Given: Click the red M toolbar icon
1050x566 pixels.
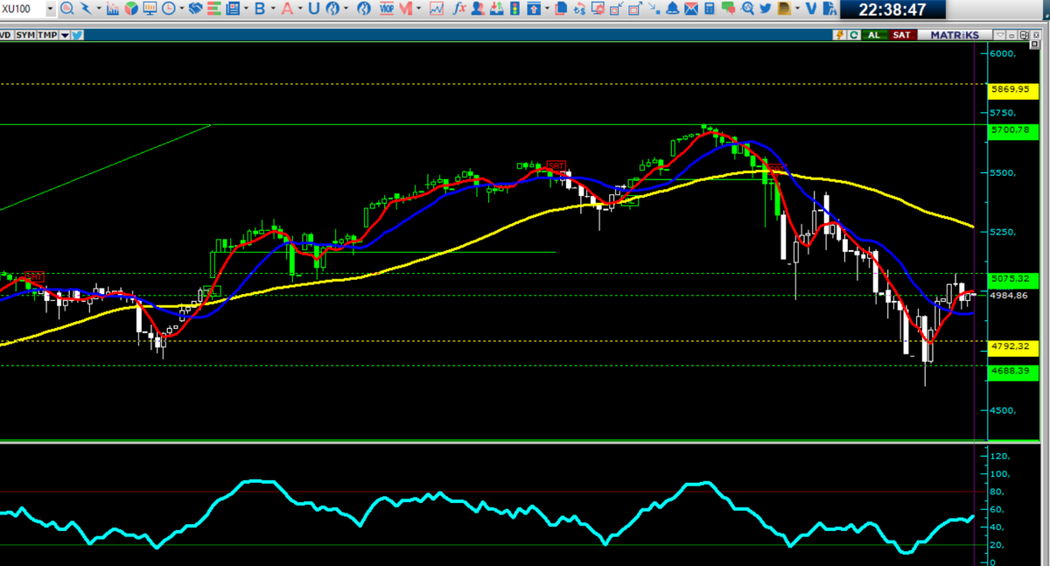Looking at the screenshot, I should point(406,9).
